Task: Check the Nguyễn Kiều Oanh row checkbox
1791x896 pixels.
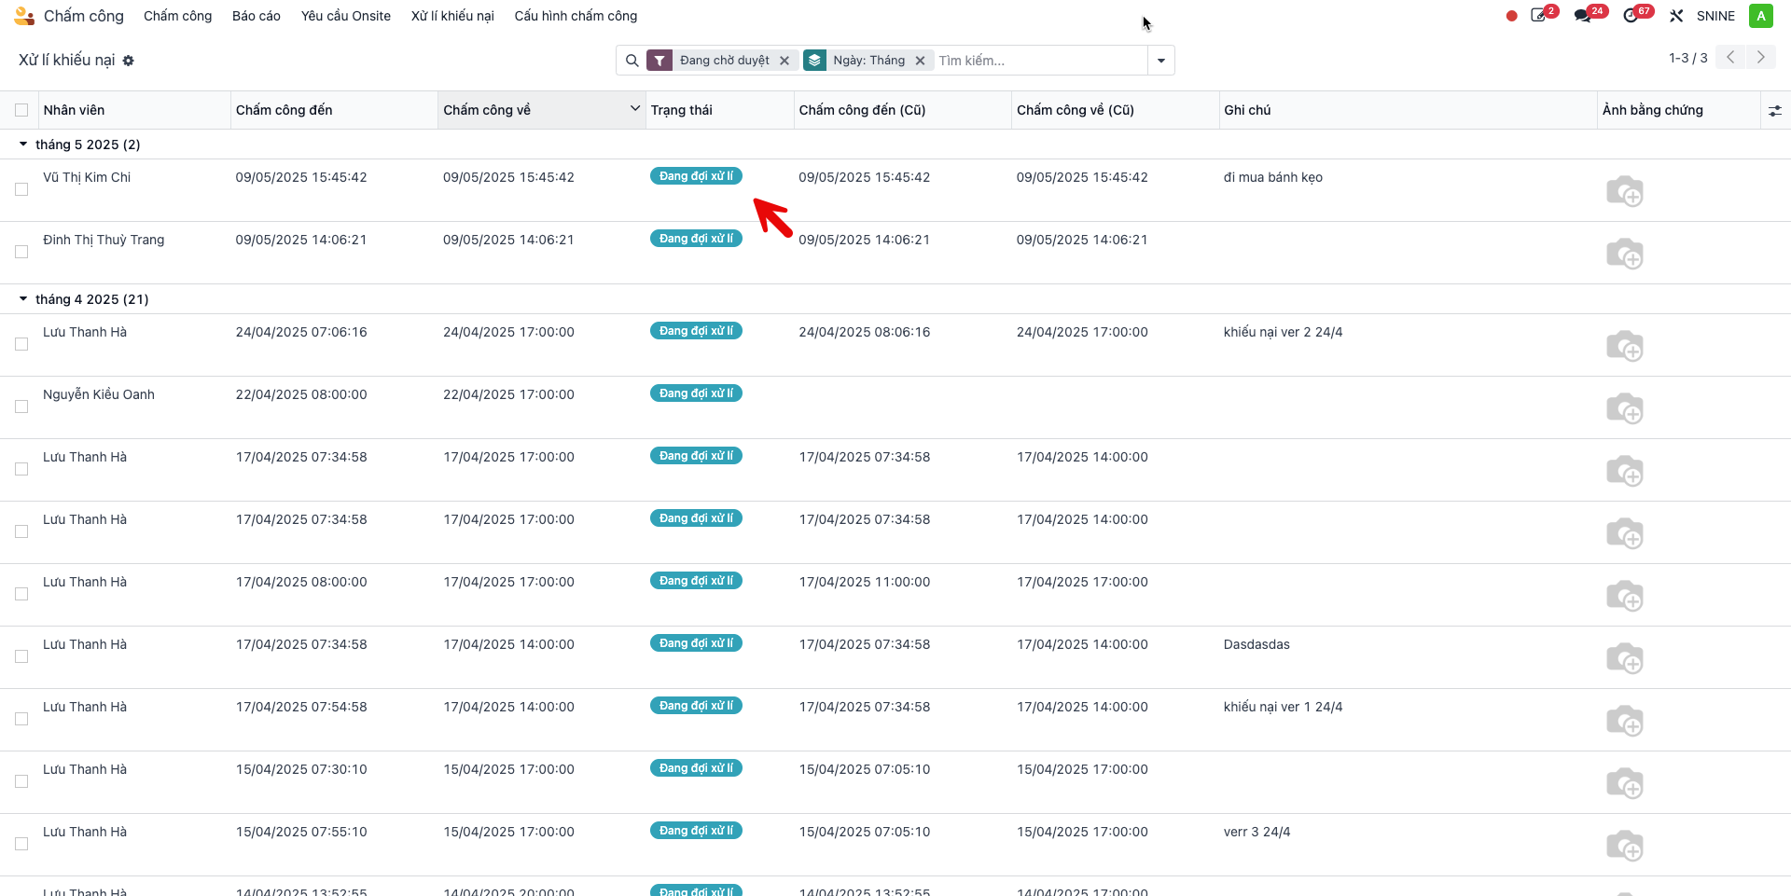Action: [x=21, y=407]
